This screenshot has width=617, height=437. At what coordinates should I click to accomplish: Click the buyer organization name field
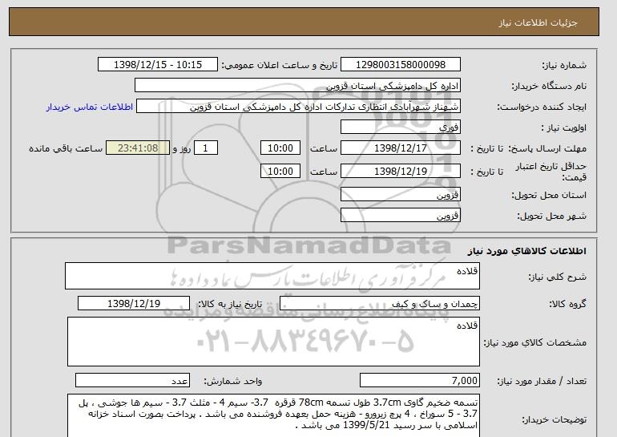pos(297,86)
